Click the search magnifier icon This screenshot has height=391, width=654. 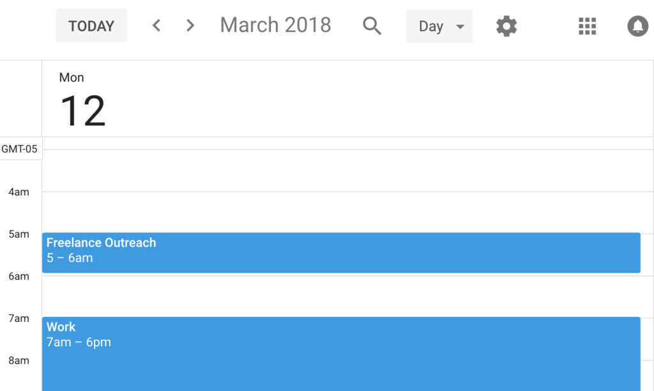pos(372,26)
